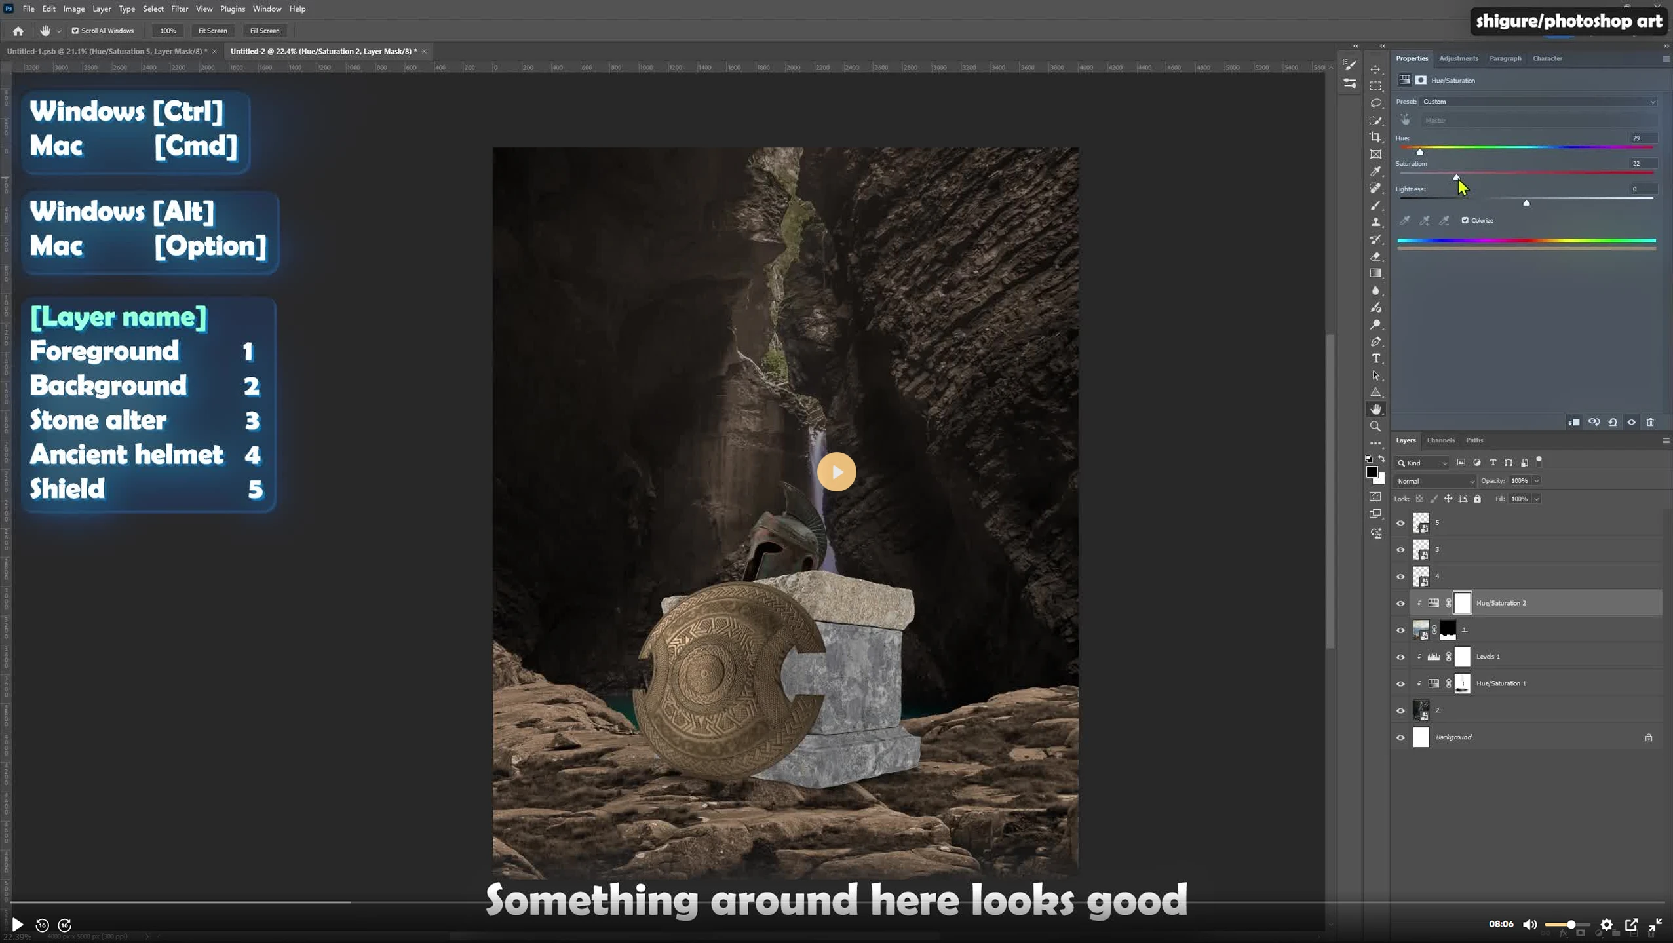Open Edit Toolbar three-dots icon
This screenshot has height=943, width=1673.
[x=1375, y=444]
